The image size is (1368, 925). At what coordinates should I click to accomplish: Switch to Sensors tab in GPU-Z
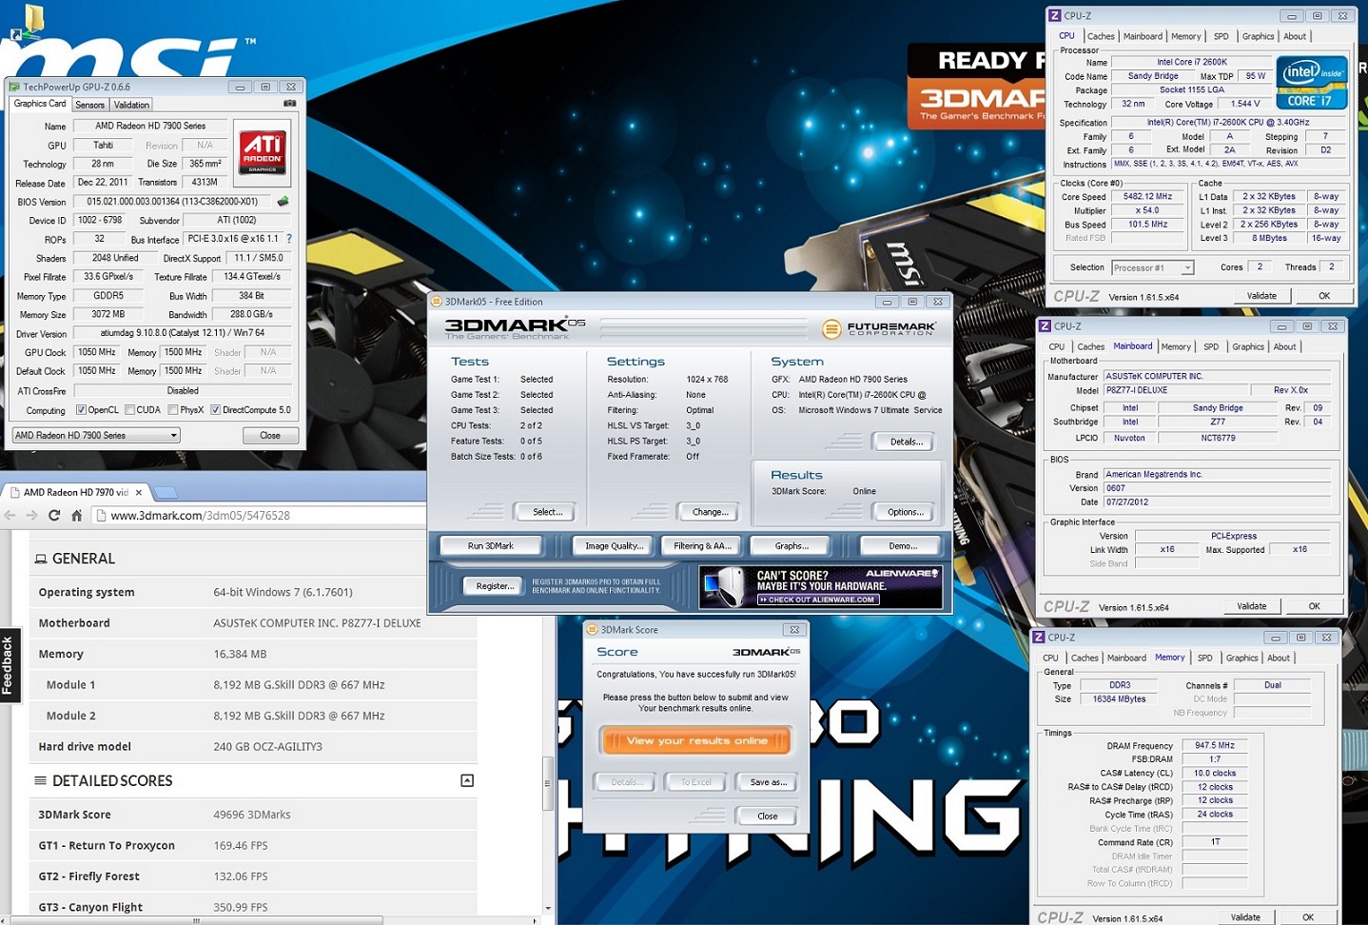89,105
